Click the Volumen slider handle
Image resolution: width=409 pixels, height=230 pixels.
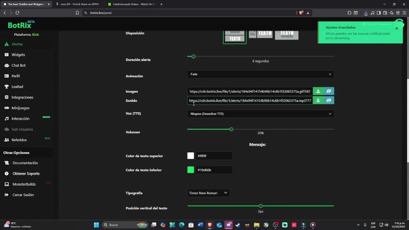(x=231, y=129)
